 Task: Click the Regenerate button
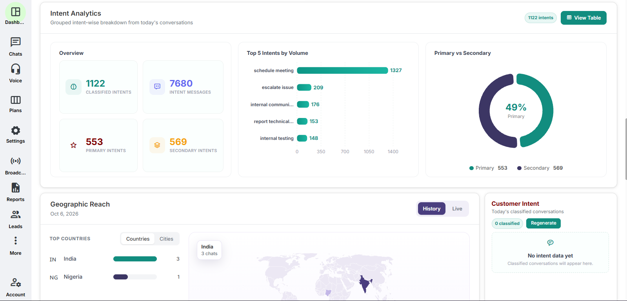pos(543,223)
